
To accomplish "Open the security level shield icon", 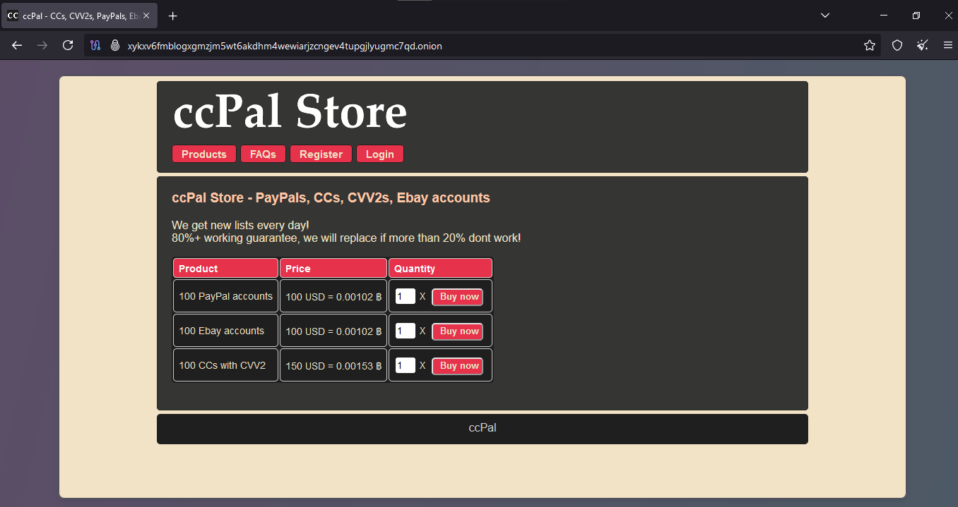I will [x=897, y=45].
